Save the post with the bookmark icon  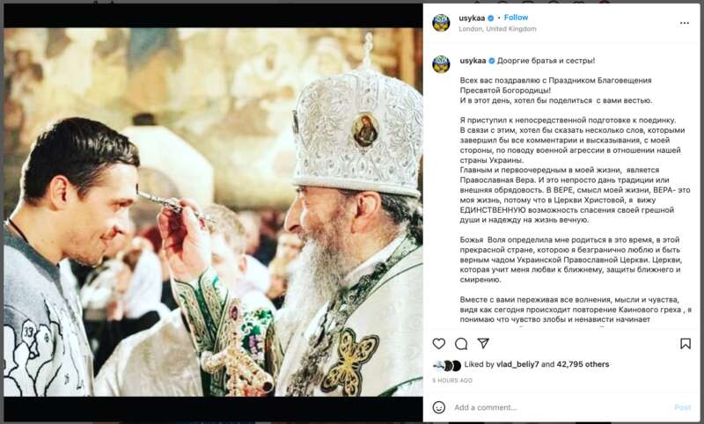click(686, 344)
